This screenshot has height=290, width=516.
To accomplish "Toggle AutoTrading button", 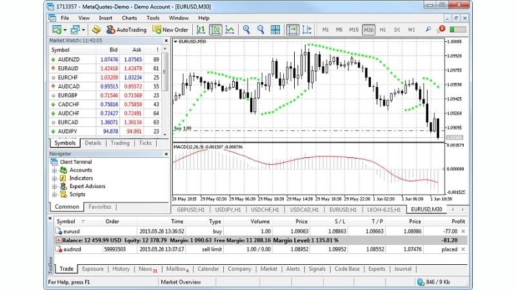I will coord(126,30).
